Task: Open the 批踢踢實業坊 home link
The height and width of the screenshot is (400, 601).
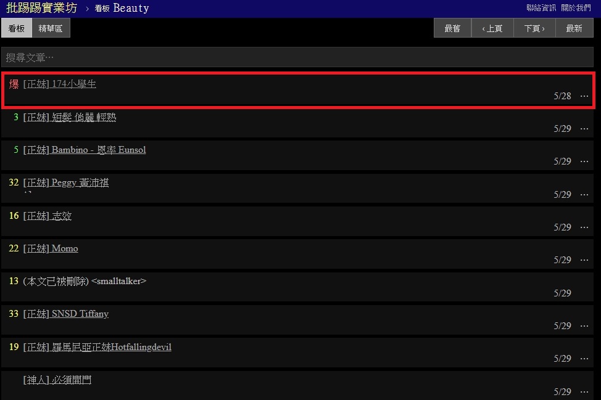Action: (41, 8)
